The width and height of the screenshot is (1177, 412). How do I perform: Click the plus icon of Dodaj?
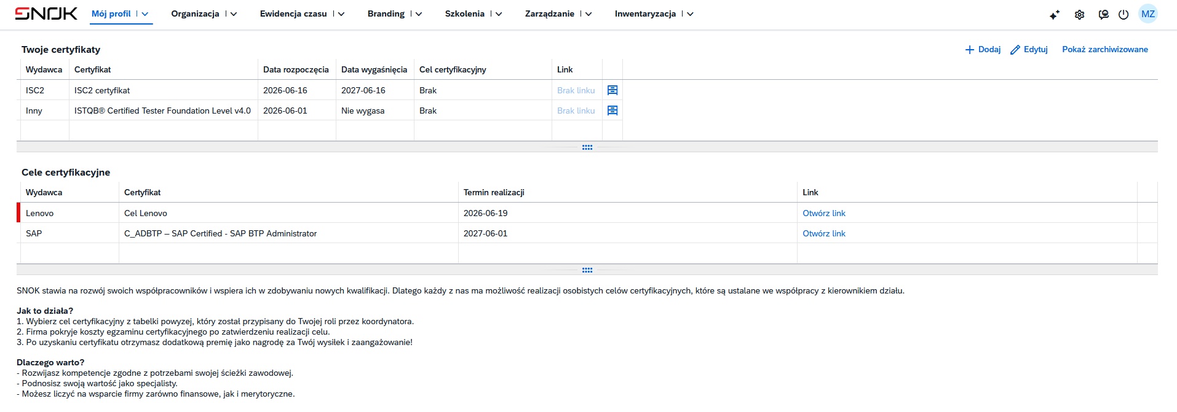pos(970,50)
